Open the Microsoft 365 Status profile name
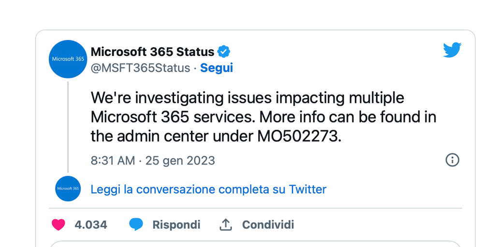Viewport: 495px width, 247px height. click(152, 52)
